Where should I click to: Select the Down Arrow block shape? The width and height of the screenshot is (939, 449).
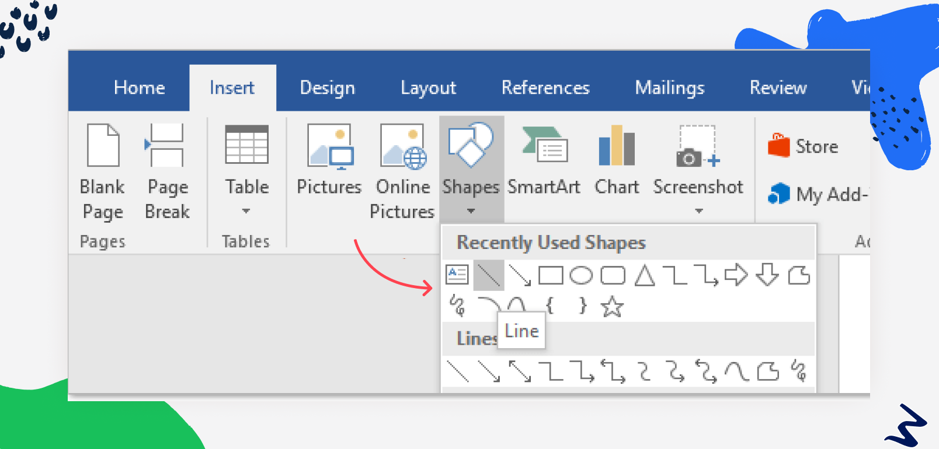767,275
